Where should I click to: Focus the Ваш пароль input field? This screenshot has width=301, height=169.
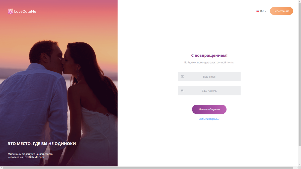(209, 91)
